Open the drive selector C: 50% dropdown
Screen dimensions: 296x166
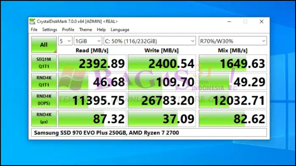pyautogui.click(x=150, y=41)
